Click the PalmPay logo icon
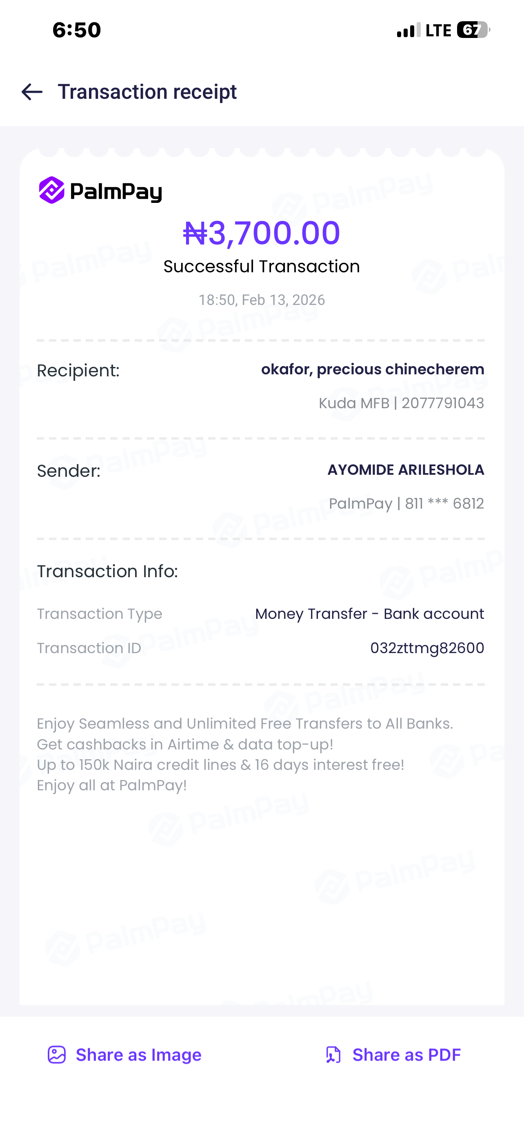524x1134 pixels. (x=52, y=190)
